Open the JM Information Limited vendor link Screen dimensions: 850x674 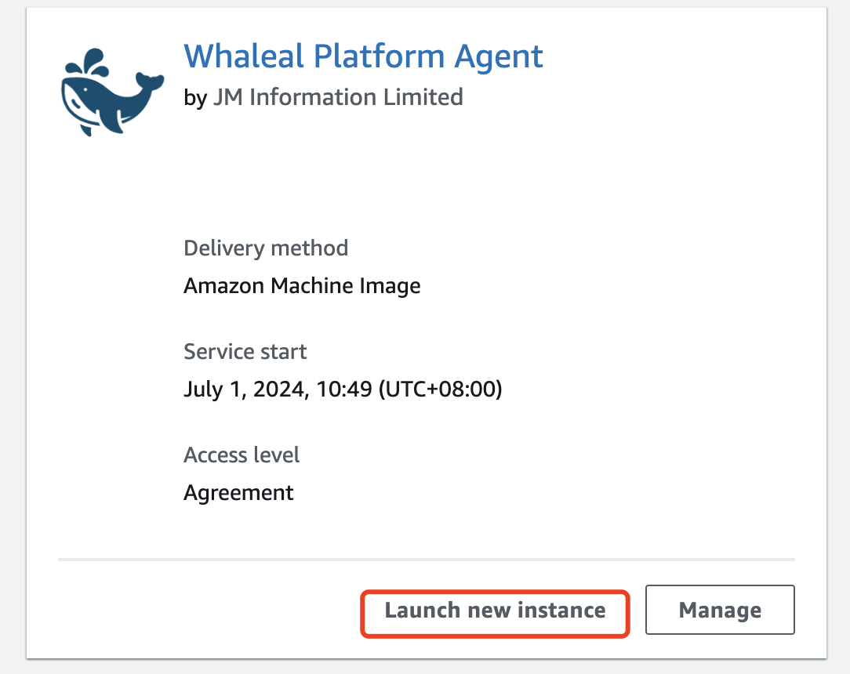(337, 97)
